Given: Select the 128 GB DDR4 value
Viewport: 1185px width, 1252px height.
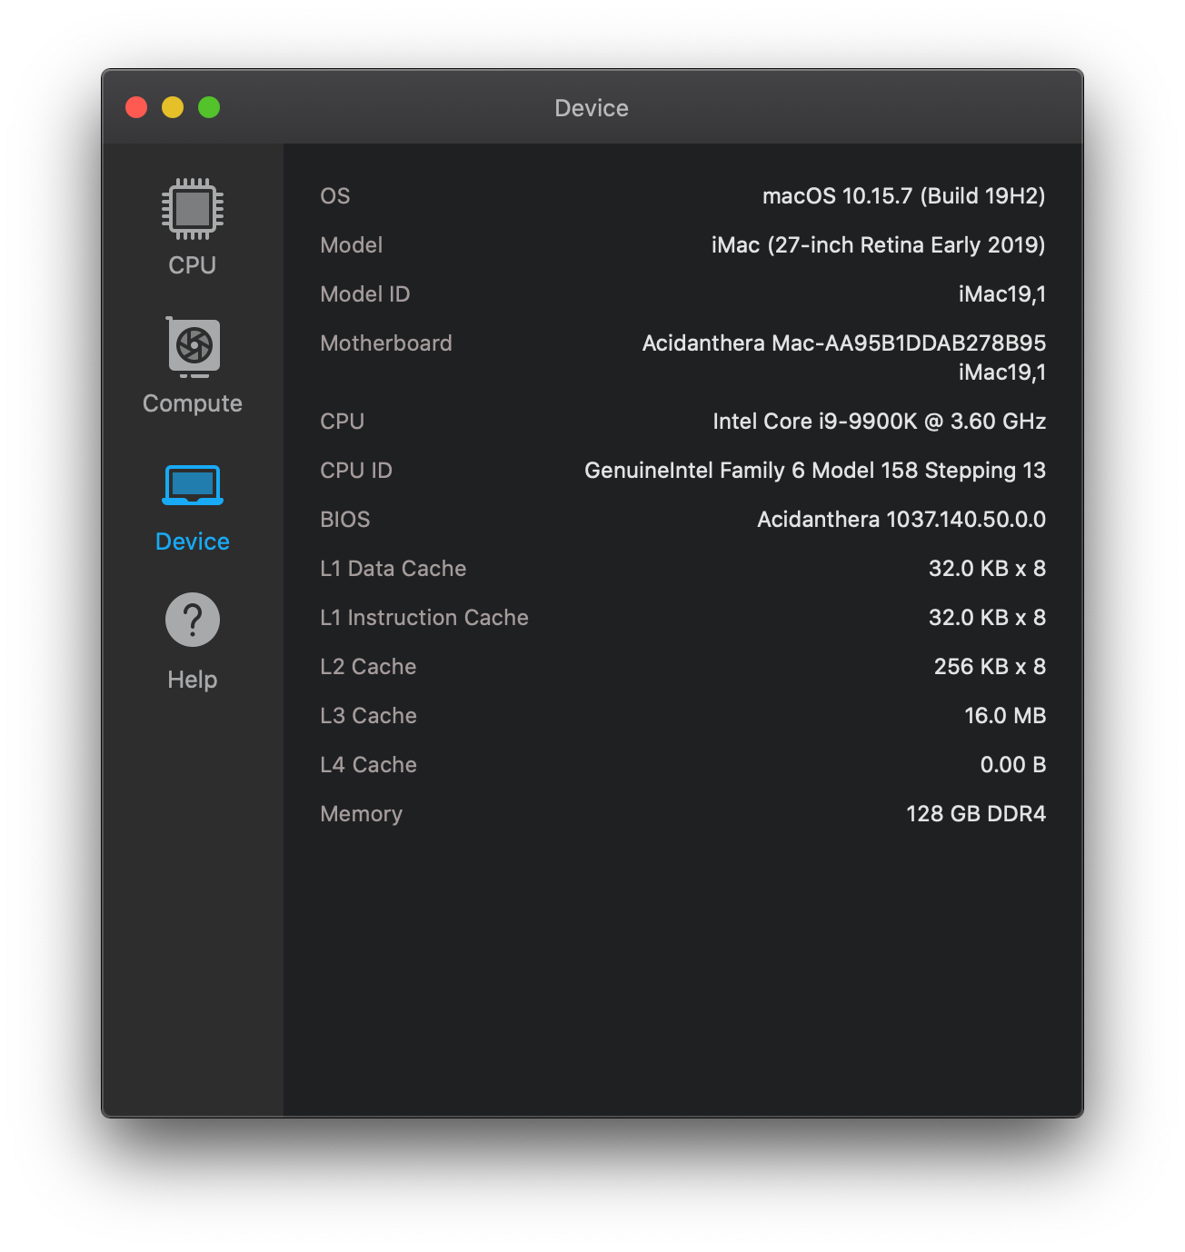Looking at the screenshot, I should (x=976, y=814).
